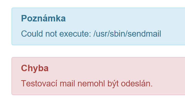185x98 pixels.
Task: Click the left border of the red error box
Action: click(x=12, y=76)
